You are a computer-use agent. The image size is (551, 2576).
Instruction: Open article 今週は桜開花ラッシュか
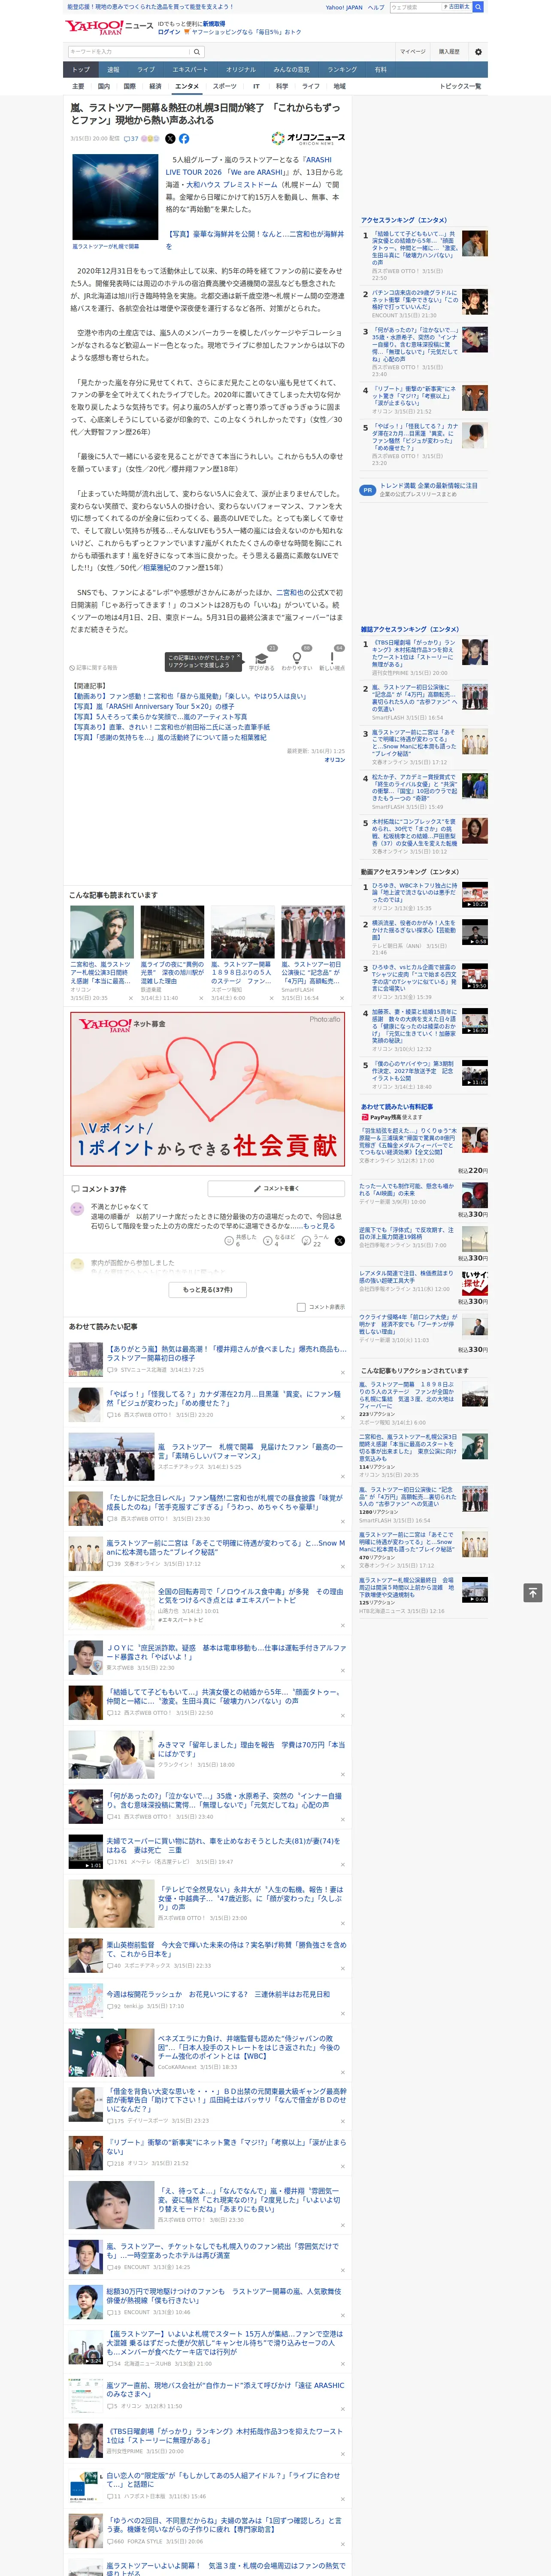pos(218,1994)
